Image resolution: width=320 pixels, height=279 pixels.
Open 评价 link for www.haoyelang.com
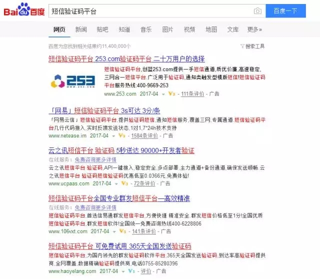click(146, 271)
